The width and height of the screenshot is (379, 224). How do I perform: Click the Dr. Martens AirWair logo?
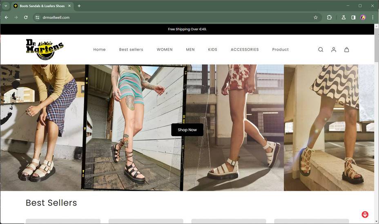pos(45,49)
